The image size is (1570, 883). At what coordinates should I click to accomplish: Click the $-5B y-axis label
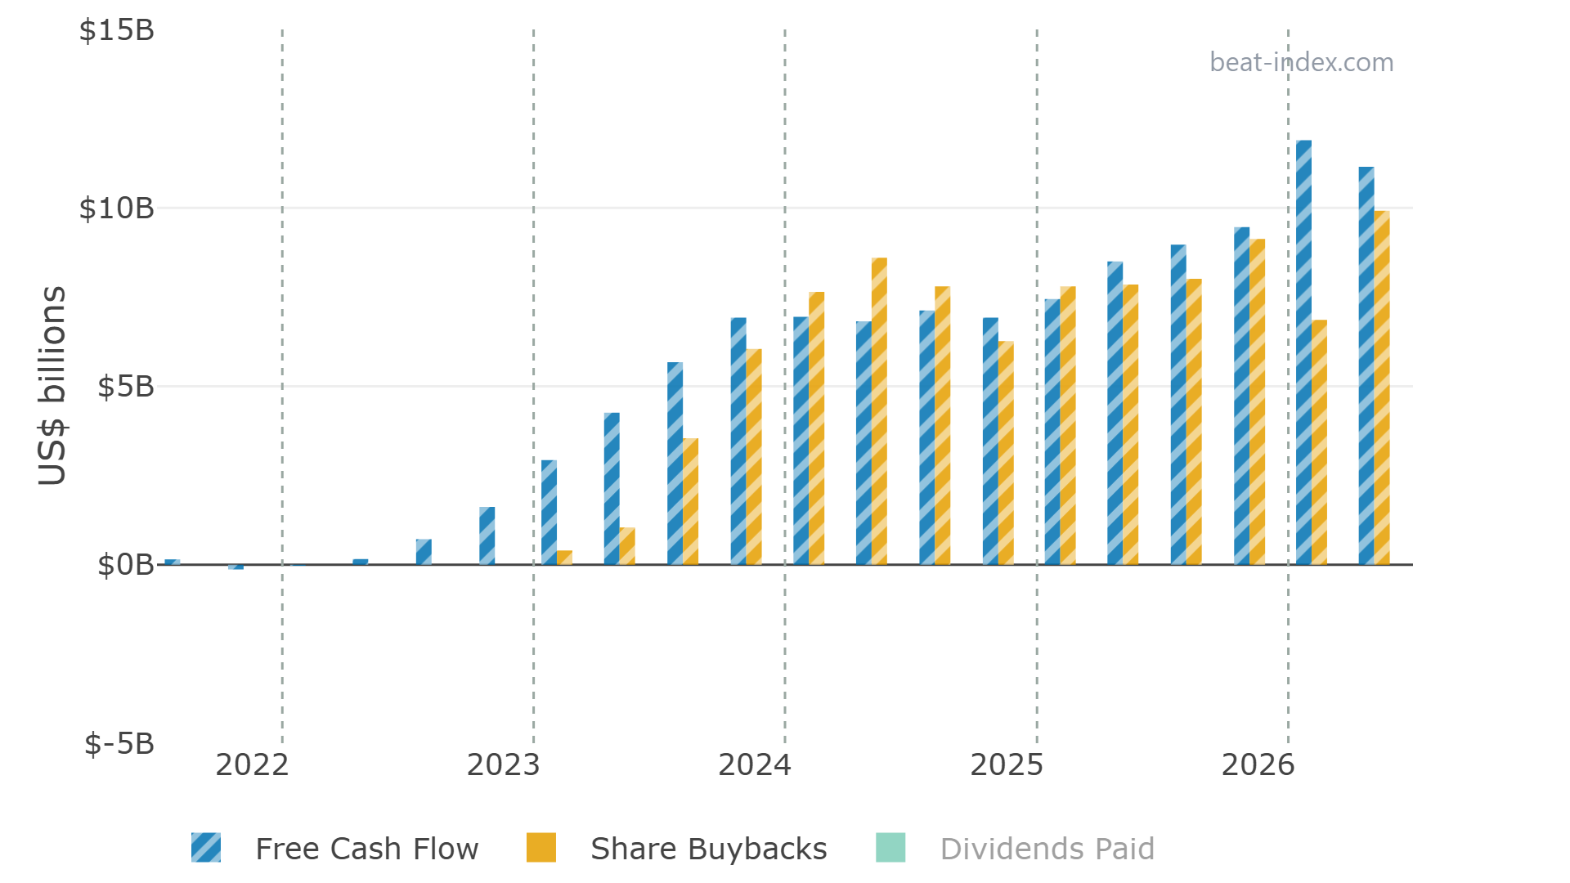tap(119, 744)
